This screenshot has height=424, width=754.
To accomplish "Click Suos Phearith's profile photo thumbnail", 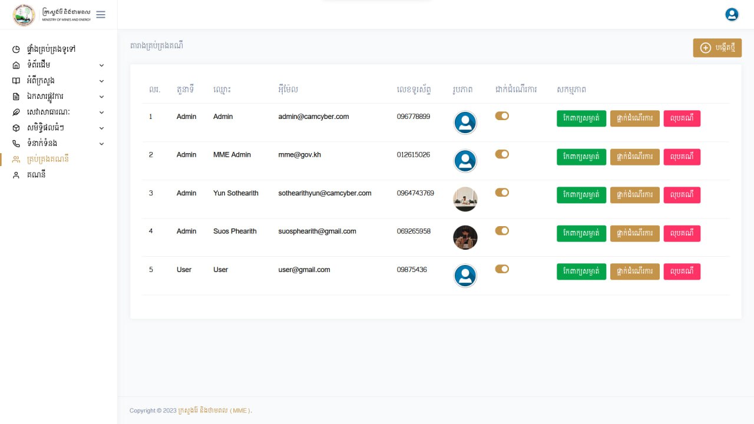I will [x=465, y=237].
